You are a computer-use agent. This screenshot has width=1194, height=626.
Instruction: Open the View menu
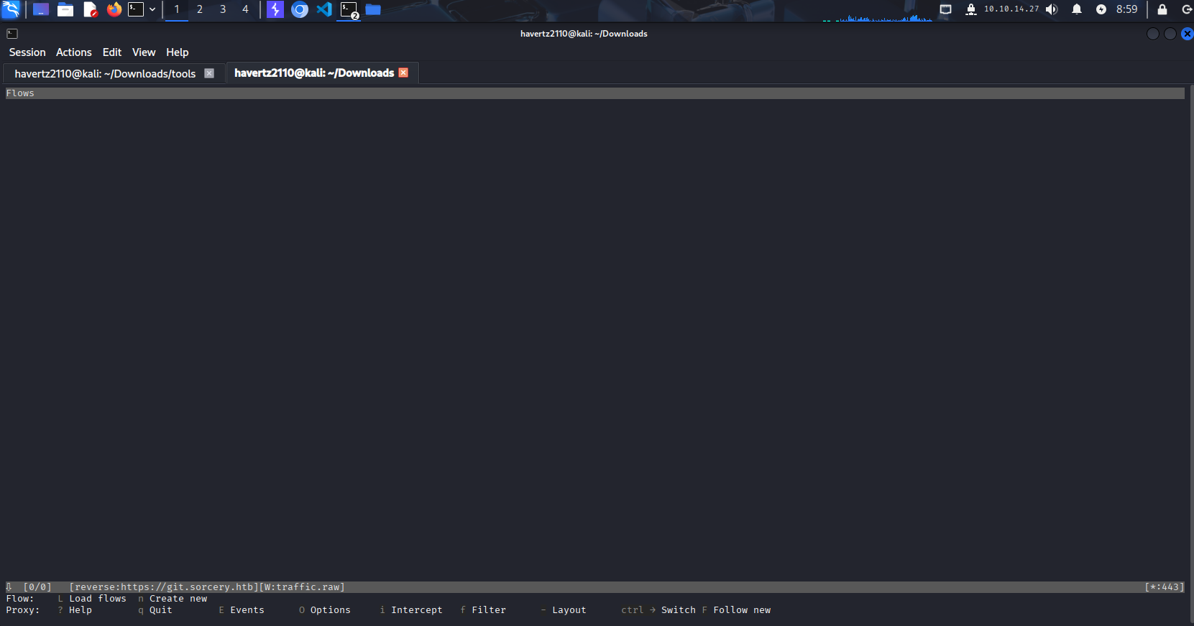click(144, 52)
